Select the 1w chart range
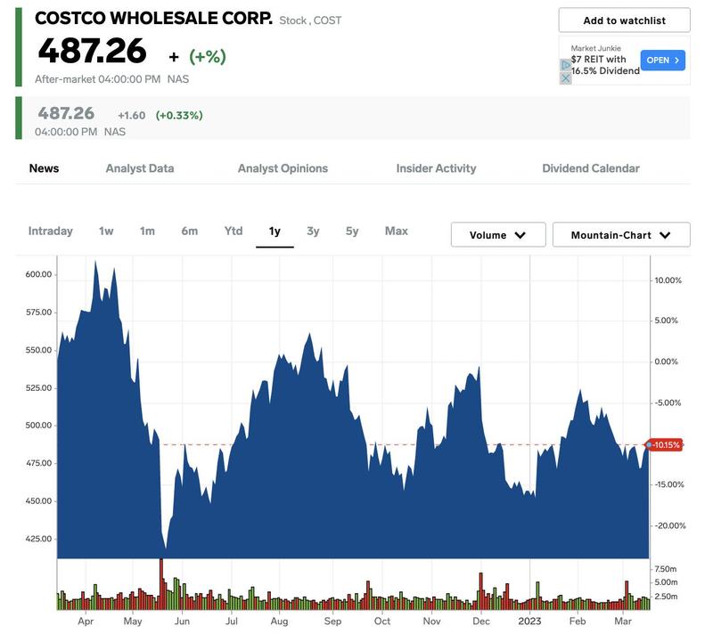 (106, 232)
